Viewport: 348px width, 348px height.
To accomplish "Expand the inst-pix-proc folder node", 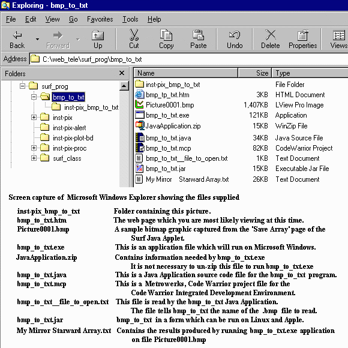I will (x=34, y=148).
